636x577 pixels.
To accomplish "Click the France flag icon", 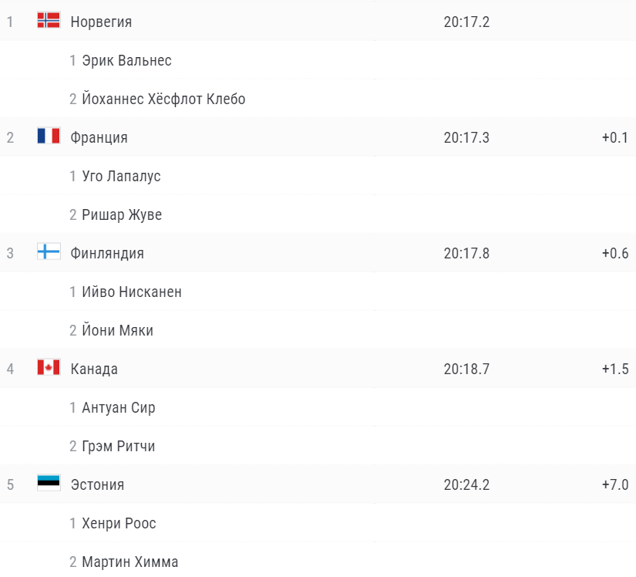I will coord(49,136).
